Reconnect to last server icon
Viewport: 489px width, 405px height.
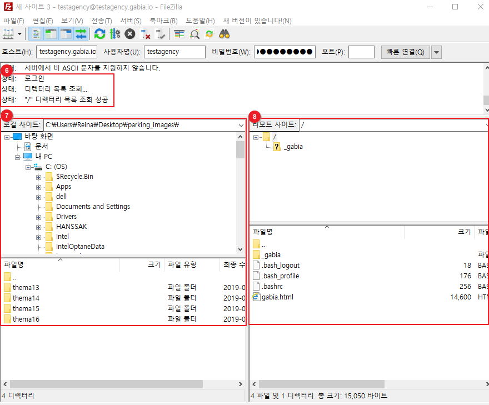[x=160, y=34]
